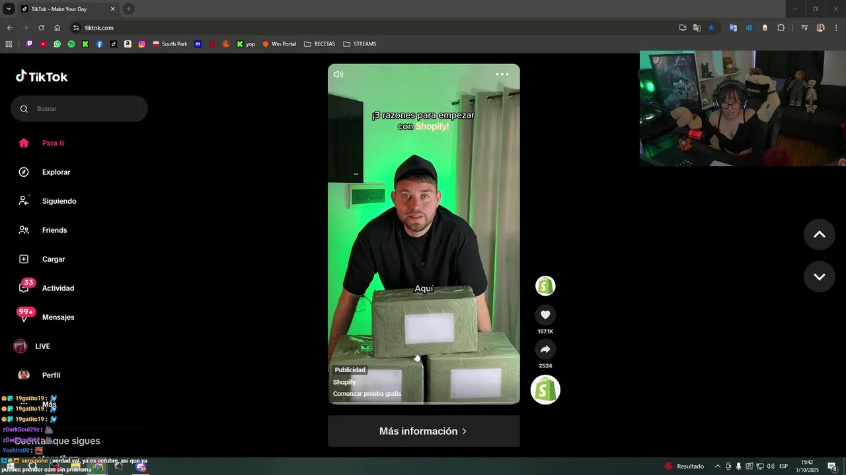Show hidden tray icons with the chevron

pos(718,466)
